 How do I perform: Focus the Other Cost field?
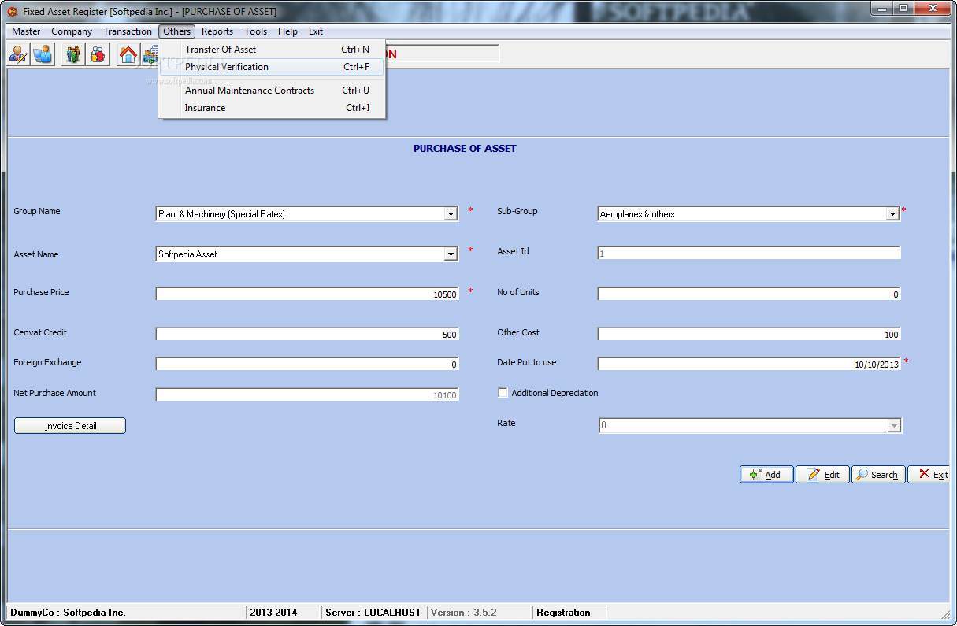point(749,335)
